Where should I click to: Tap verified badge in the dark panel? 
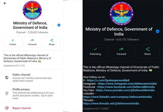click(x=158, y=31)
